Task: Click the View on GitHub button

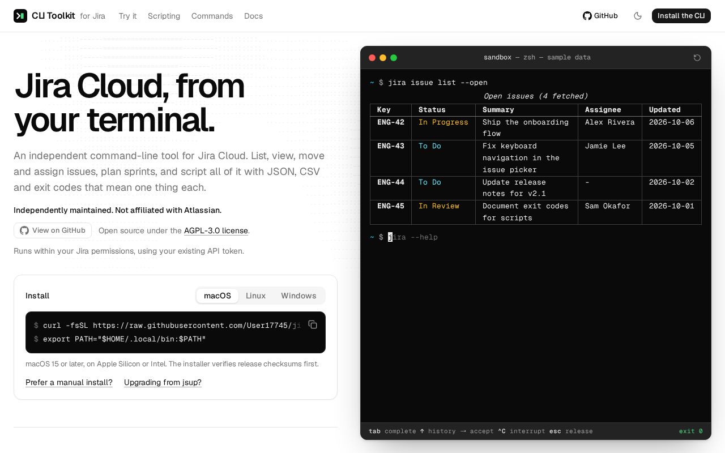Action: [x=53, y=230]
